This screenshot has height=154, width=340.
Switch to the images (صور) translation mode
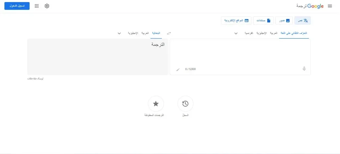click(283, 21)
